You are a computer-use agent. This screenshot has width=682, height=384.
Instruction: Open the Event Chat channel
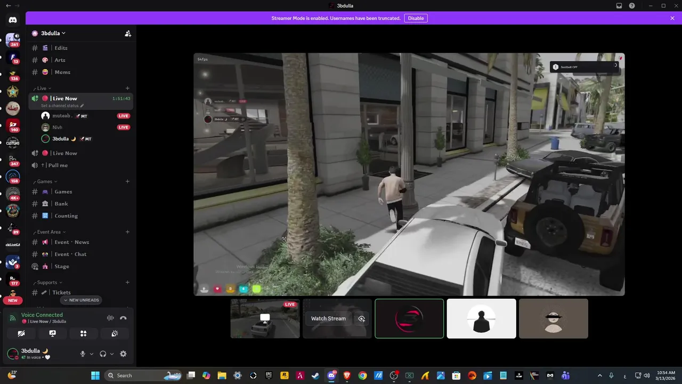click(x=81, y=254)
